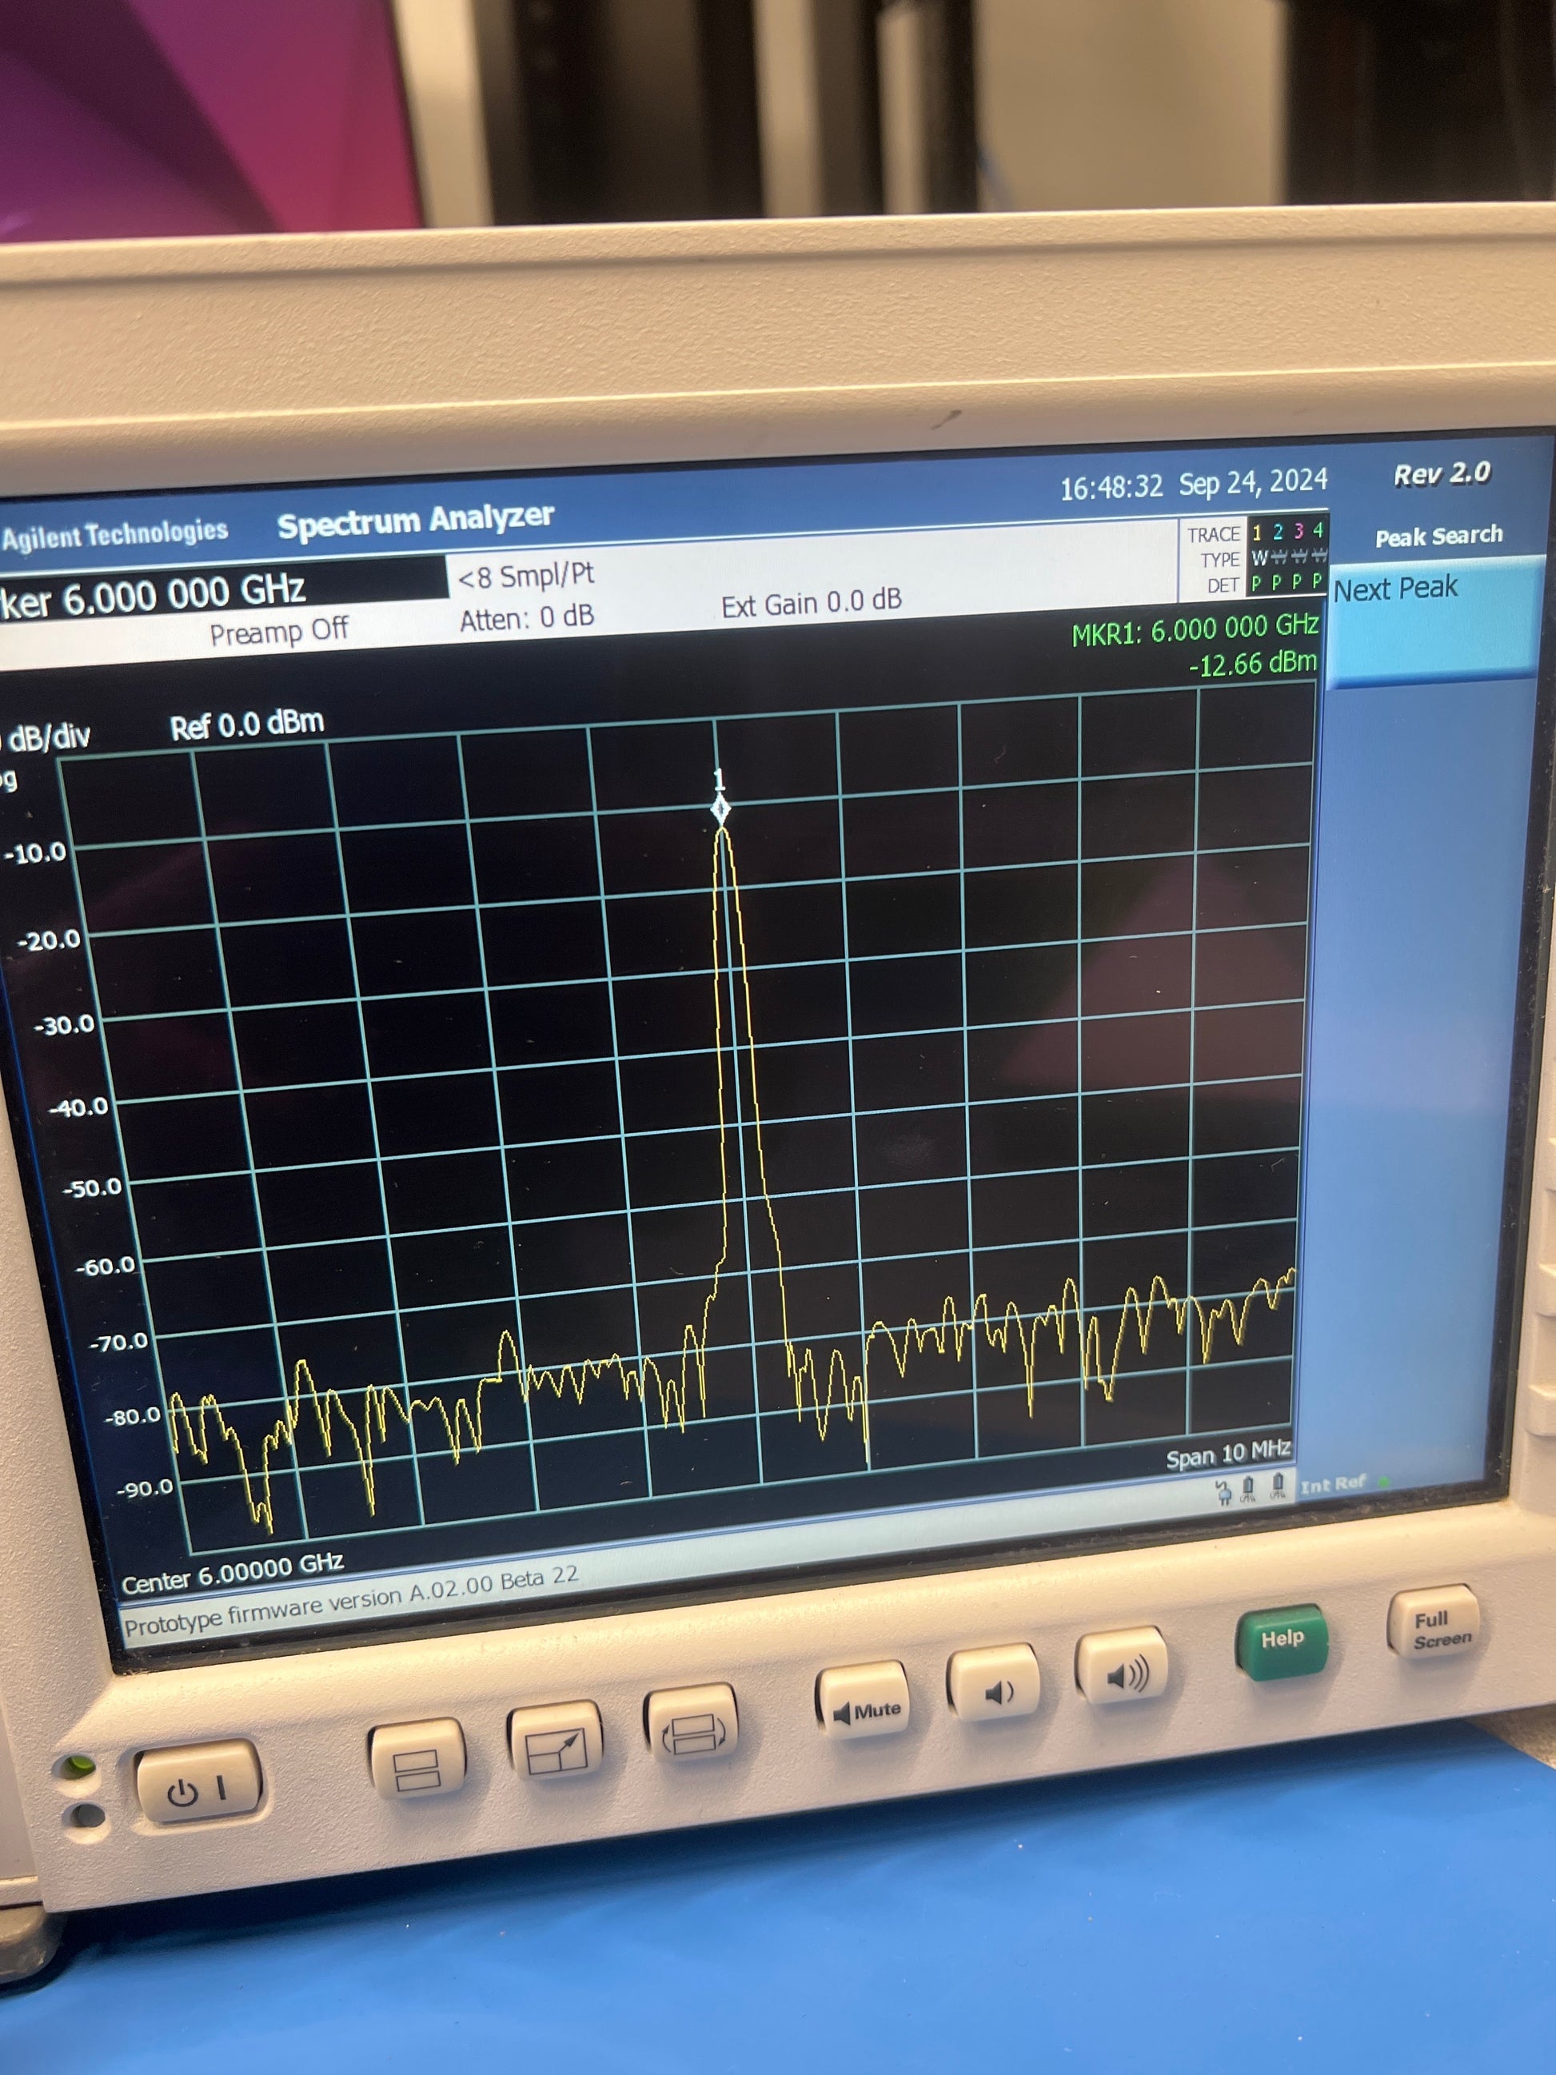Click the Ref 0.0 dBm label

tap(246, 725)
